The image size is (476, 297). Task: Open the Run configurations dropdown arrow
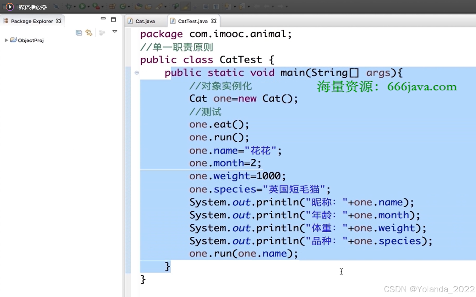[x=89, y=7]
